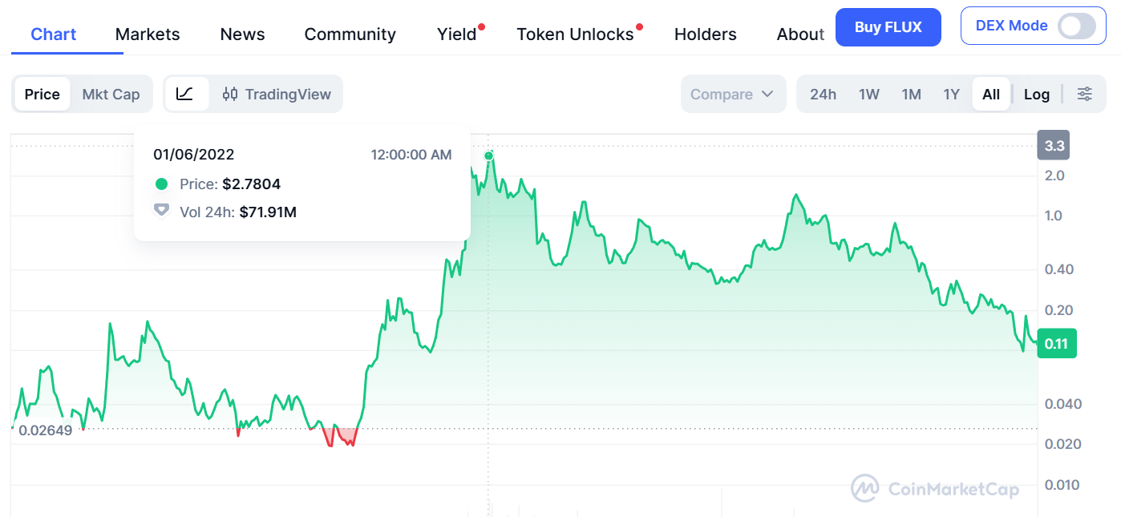The image size is (1121, 517).
Task: Open the Markets tab
Action: [x=148, y=34]
